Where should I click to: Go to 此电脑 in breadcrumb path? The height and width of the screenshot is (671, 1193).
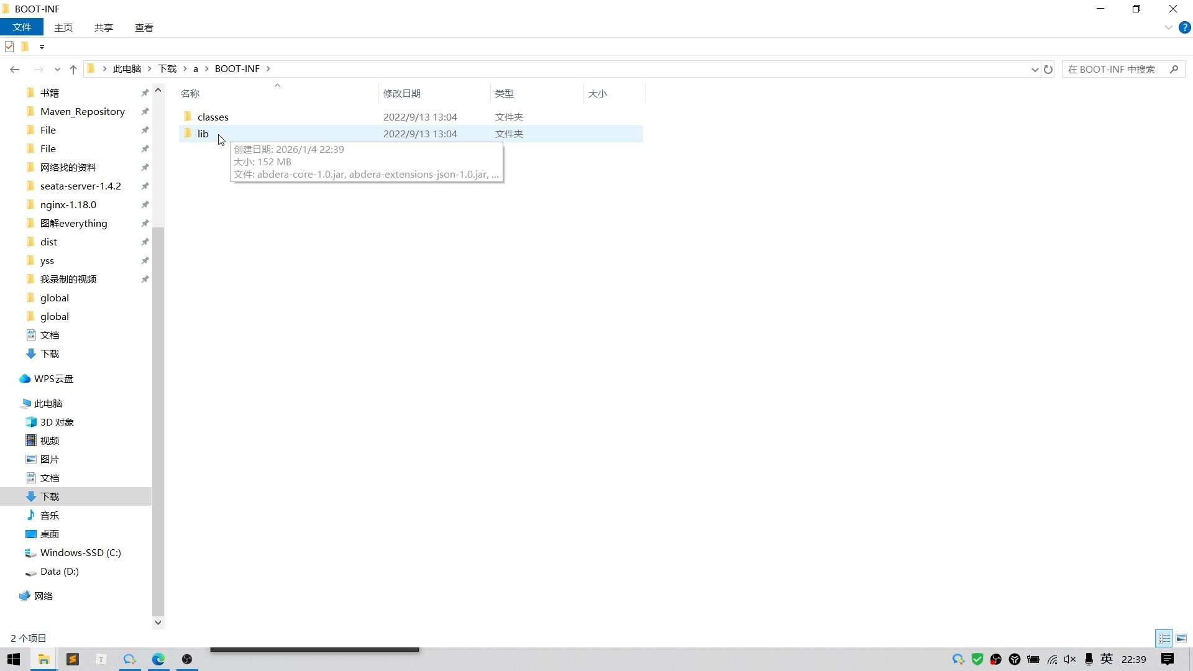(127, 69)
